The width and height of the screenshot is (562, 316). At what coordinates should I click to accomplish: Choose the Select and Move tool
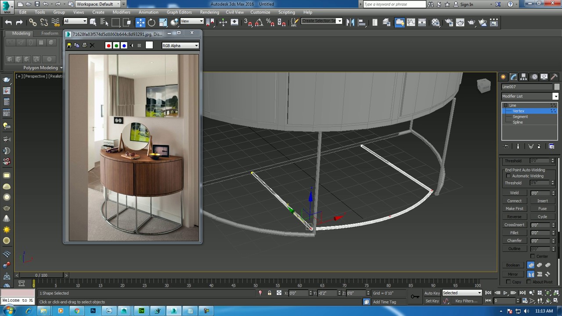(x=140, y=22)
